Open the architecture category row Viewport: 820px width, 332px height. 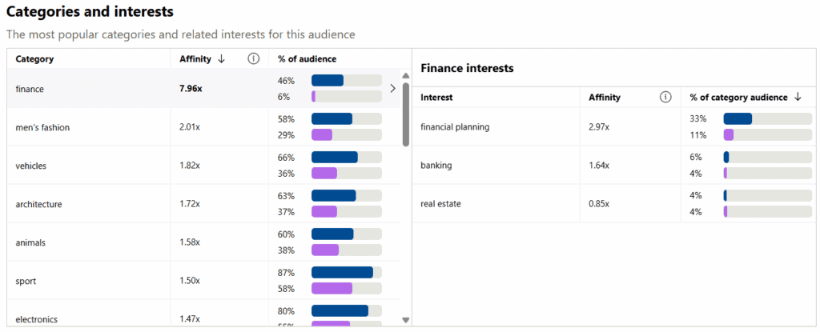pyautogui.click(x=203, y=205)
